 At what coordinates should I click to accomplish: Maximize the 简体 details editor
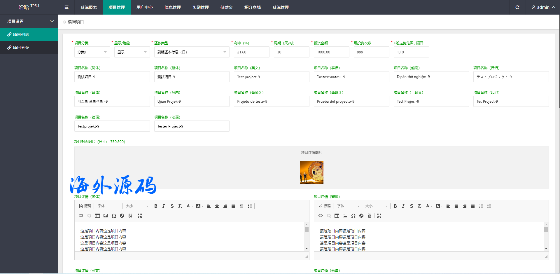140,216
